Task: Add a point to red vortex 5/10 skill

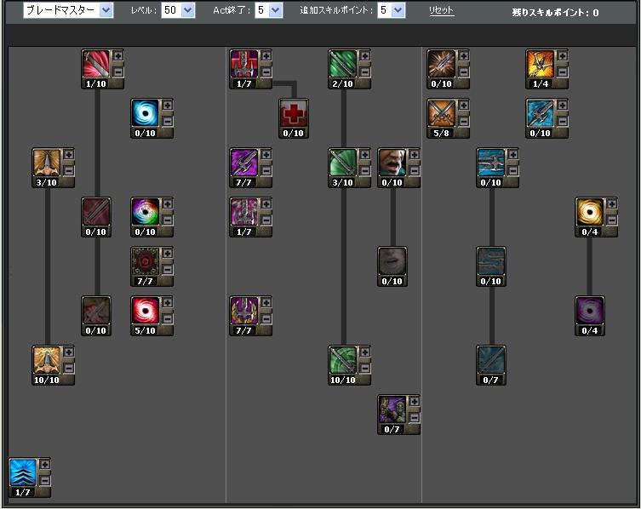Action: point(167,302)
